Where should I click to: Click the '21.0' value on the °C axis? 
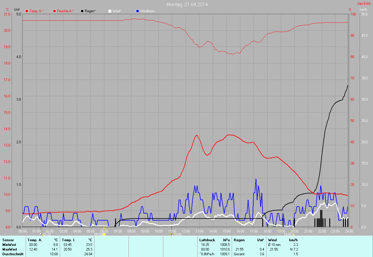click(7, 14)
